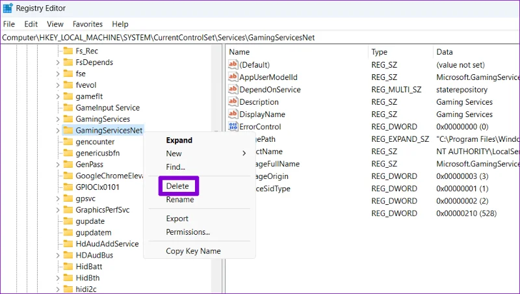Click the GamingServices folder icon
The image size is (520, 294).
click(68, 119)
